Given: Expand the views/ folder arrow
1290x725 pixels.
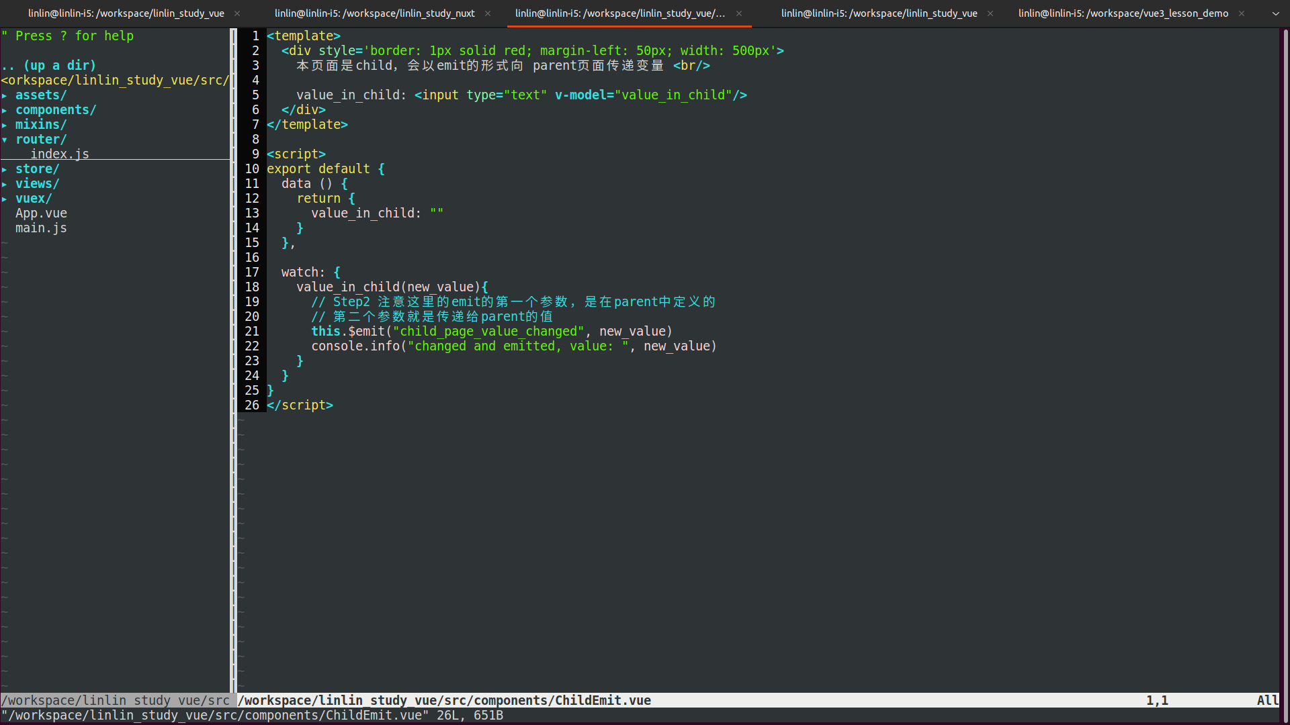Looking at the screenshot, I should pos(5,184).
